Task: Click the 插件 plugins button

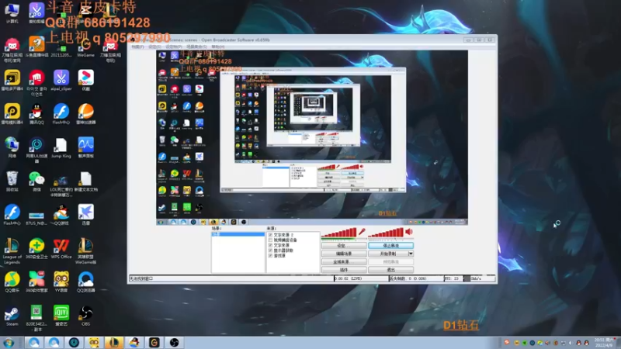Action: point(344,270)
